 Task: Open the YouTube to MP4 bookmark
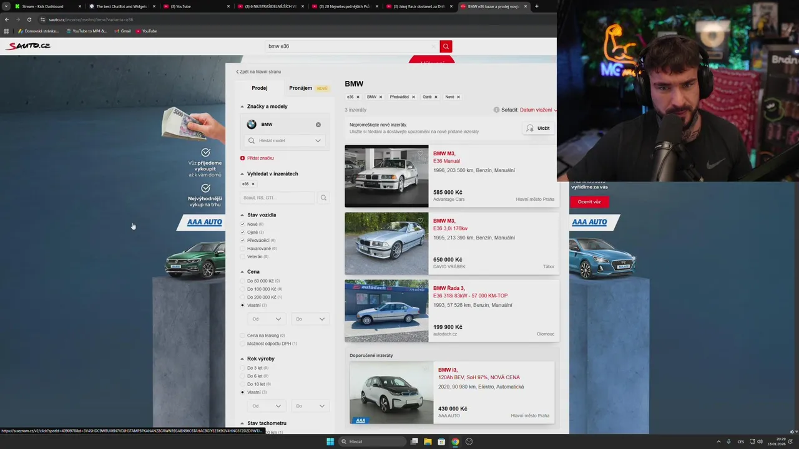[x=87, y=31]
